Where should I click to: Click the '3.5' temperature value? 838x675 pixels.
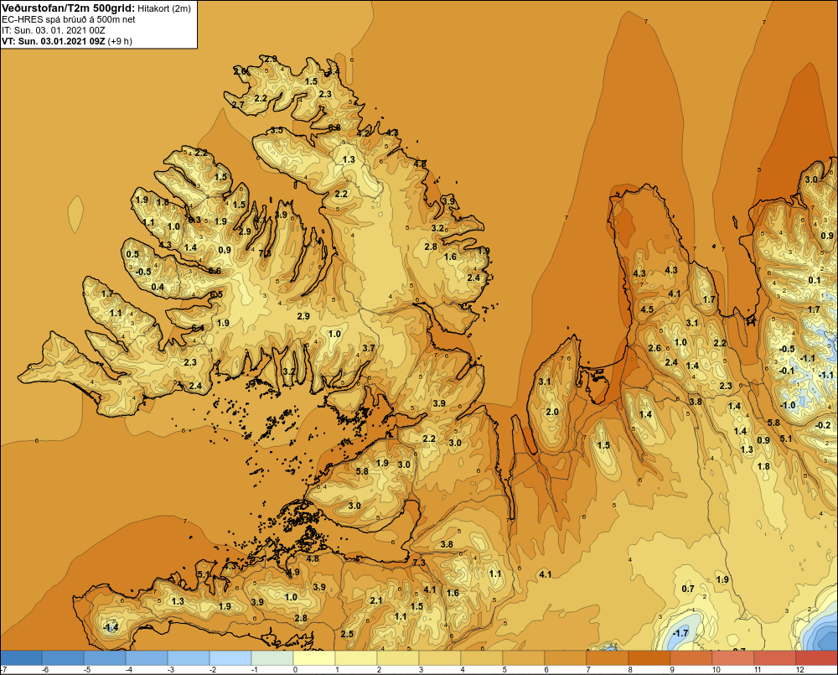click(x=277, y=130)
